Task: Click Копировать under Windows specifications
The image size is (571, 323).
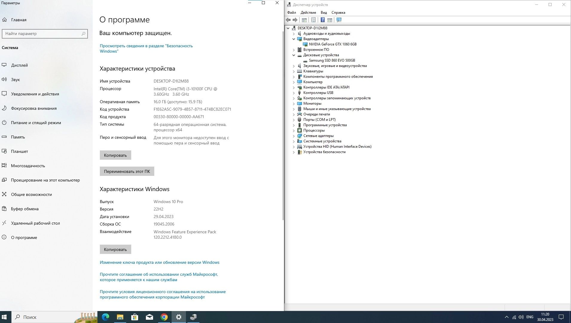Action: click(x=115, y=249)
